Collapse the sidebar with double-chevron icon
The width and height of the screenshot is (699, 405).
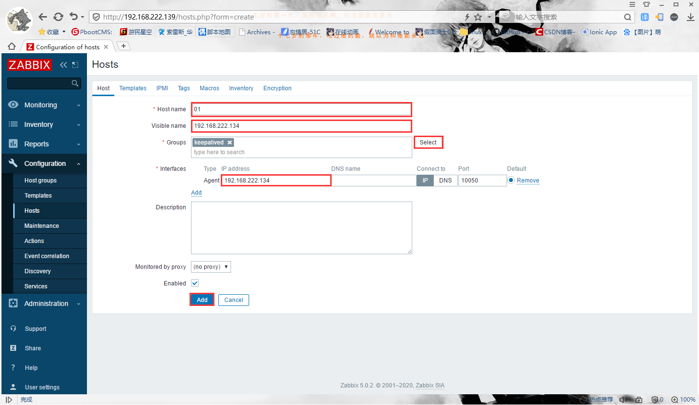[64, 65]
